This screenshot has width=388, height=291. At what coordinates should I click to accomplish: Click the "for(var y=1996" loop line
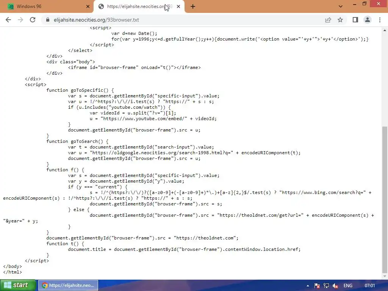coord(240,39)
